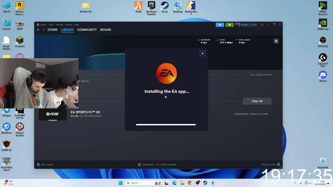The width and height of the screenshot is (333, 187).
Task: Open Google Chrome from the taskbar
Action: coord(190,183)
